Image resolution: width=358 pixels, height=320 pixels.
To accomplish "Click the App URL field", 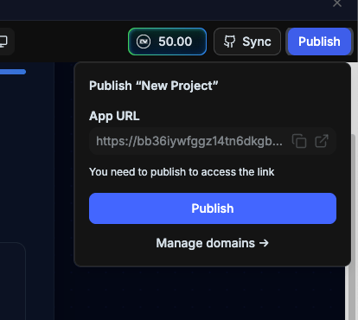I will click(213, 141).
